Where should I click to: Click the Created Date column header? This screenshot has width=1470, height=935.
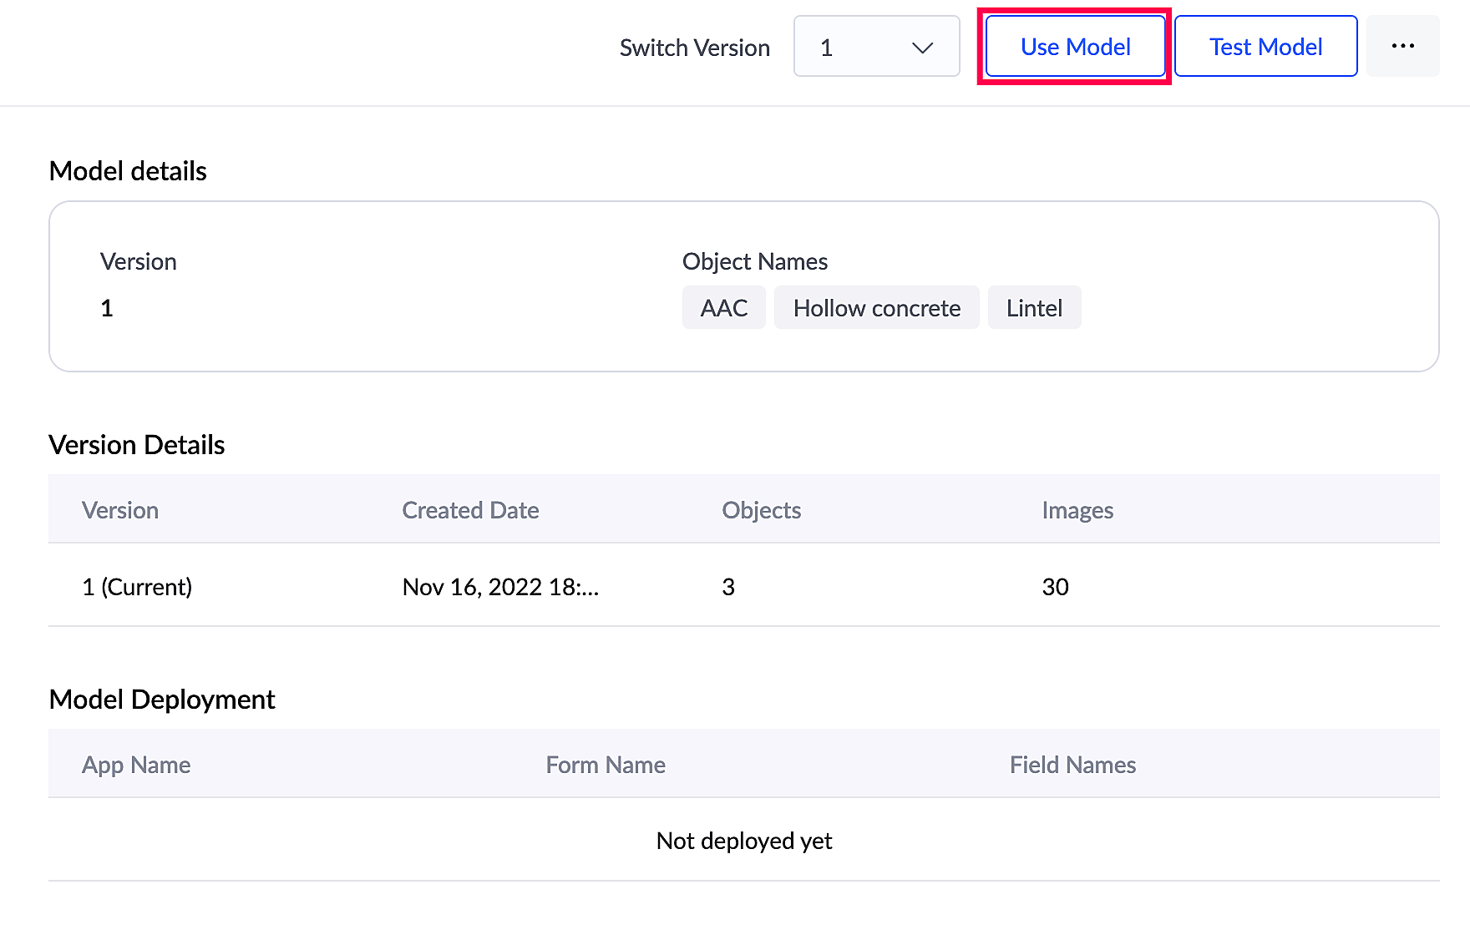(x=470, y=510)
